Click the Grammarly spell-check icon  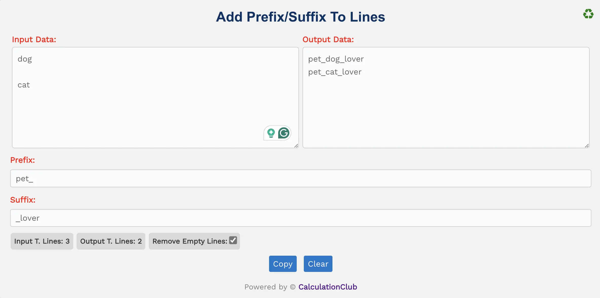click(284, 133)
